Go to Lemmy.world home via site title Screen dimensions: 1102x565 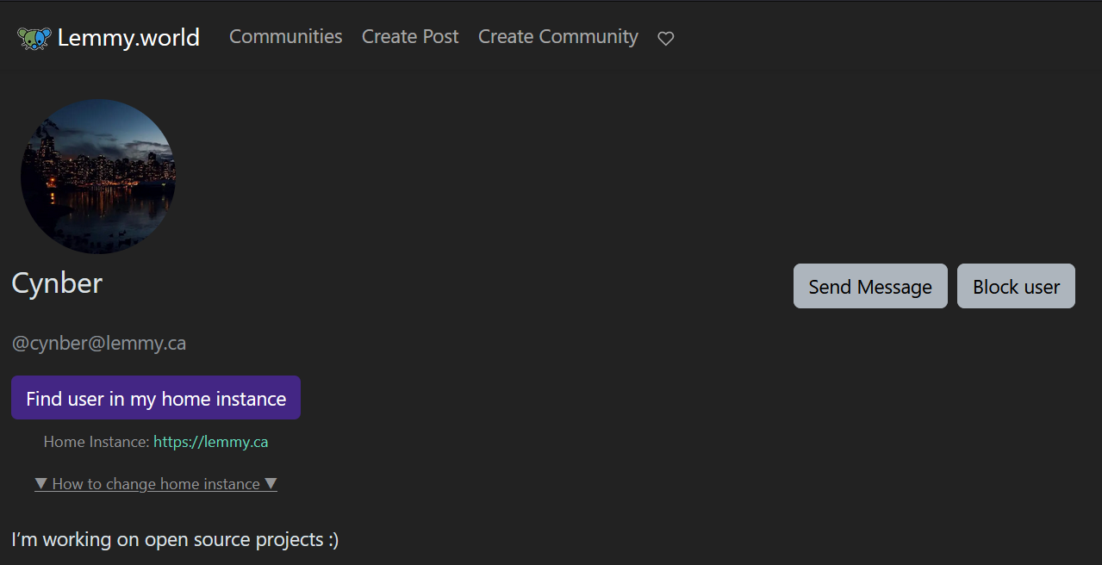128,38
